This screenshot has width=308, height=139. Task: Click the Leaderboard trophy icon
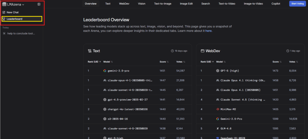4,19
